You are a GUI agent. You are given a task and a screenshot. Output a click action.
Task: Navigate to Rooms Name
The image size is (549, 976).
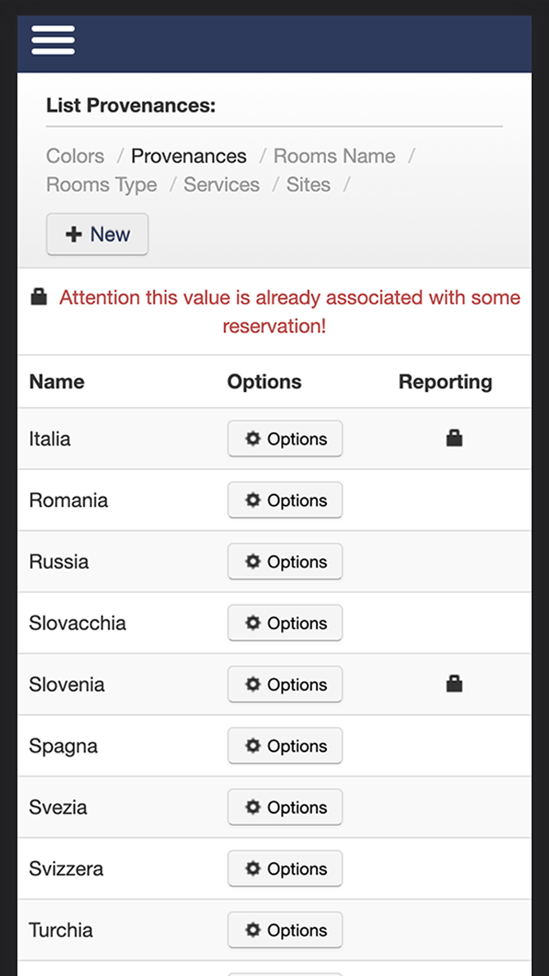pyautogui.click(x=334, y=156)
